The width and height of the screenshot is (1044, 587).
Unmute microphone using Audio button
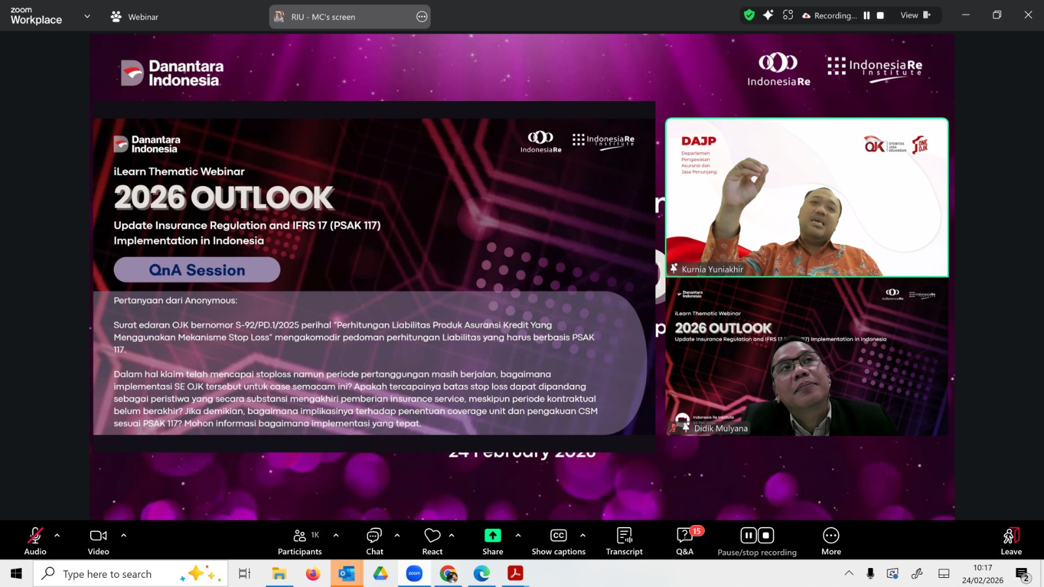point(35,541)
